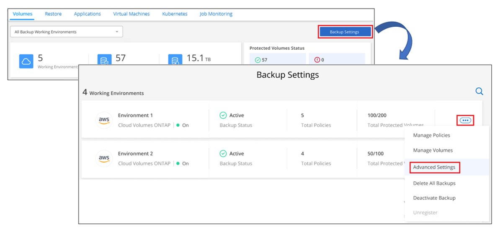Select Advanced Settings from the menu

pyautogui.click(x=434, y=167)
